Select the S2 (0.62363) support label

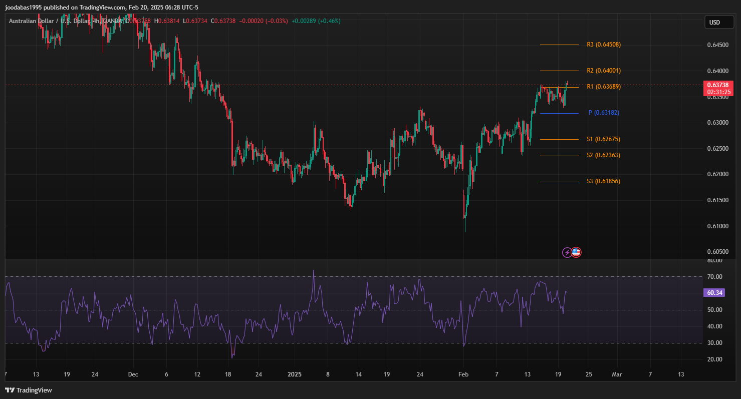coord(603,155)
